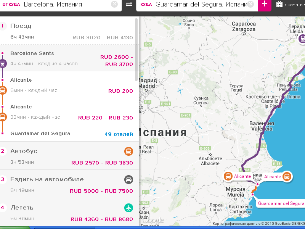This screenshot has width=305, height=229.
Task: Click the route list vertical scrollbar
Action: pyautogui.click(x=136, y=50)
